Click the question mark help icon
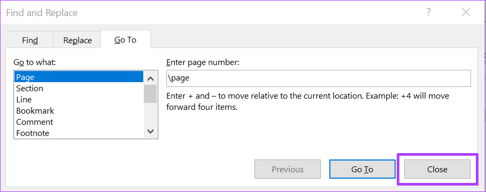This screenshot has height=192, width=486. pos(428,12)
